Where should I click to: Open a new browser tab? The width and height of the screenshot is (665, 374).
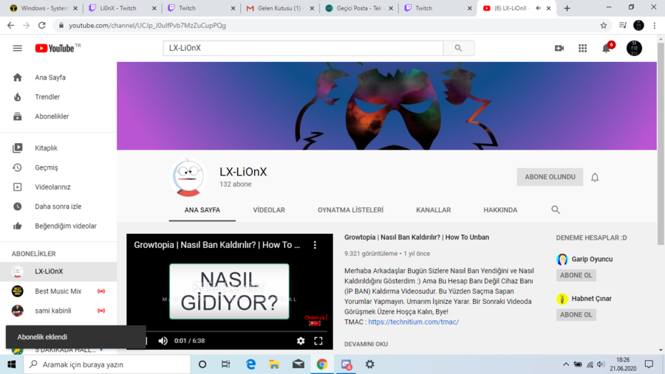point(567,8)
